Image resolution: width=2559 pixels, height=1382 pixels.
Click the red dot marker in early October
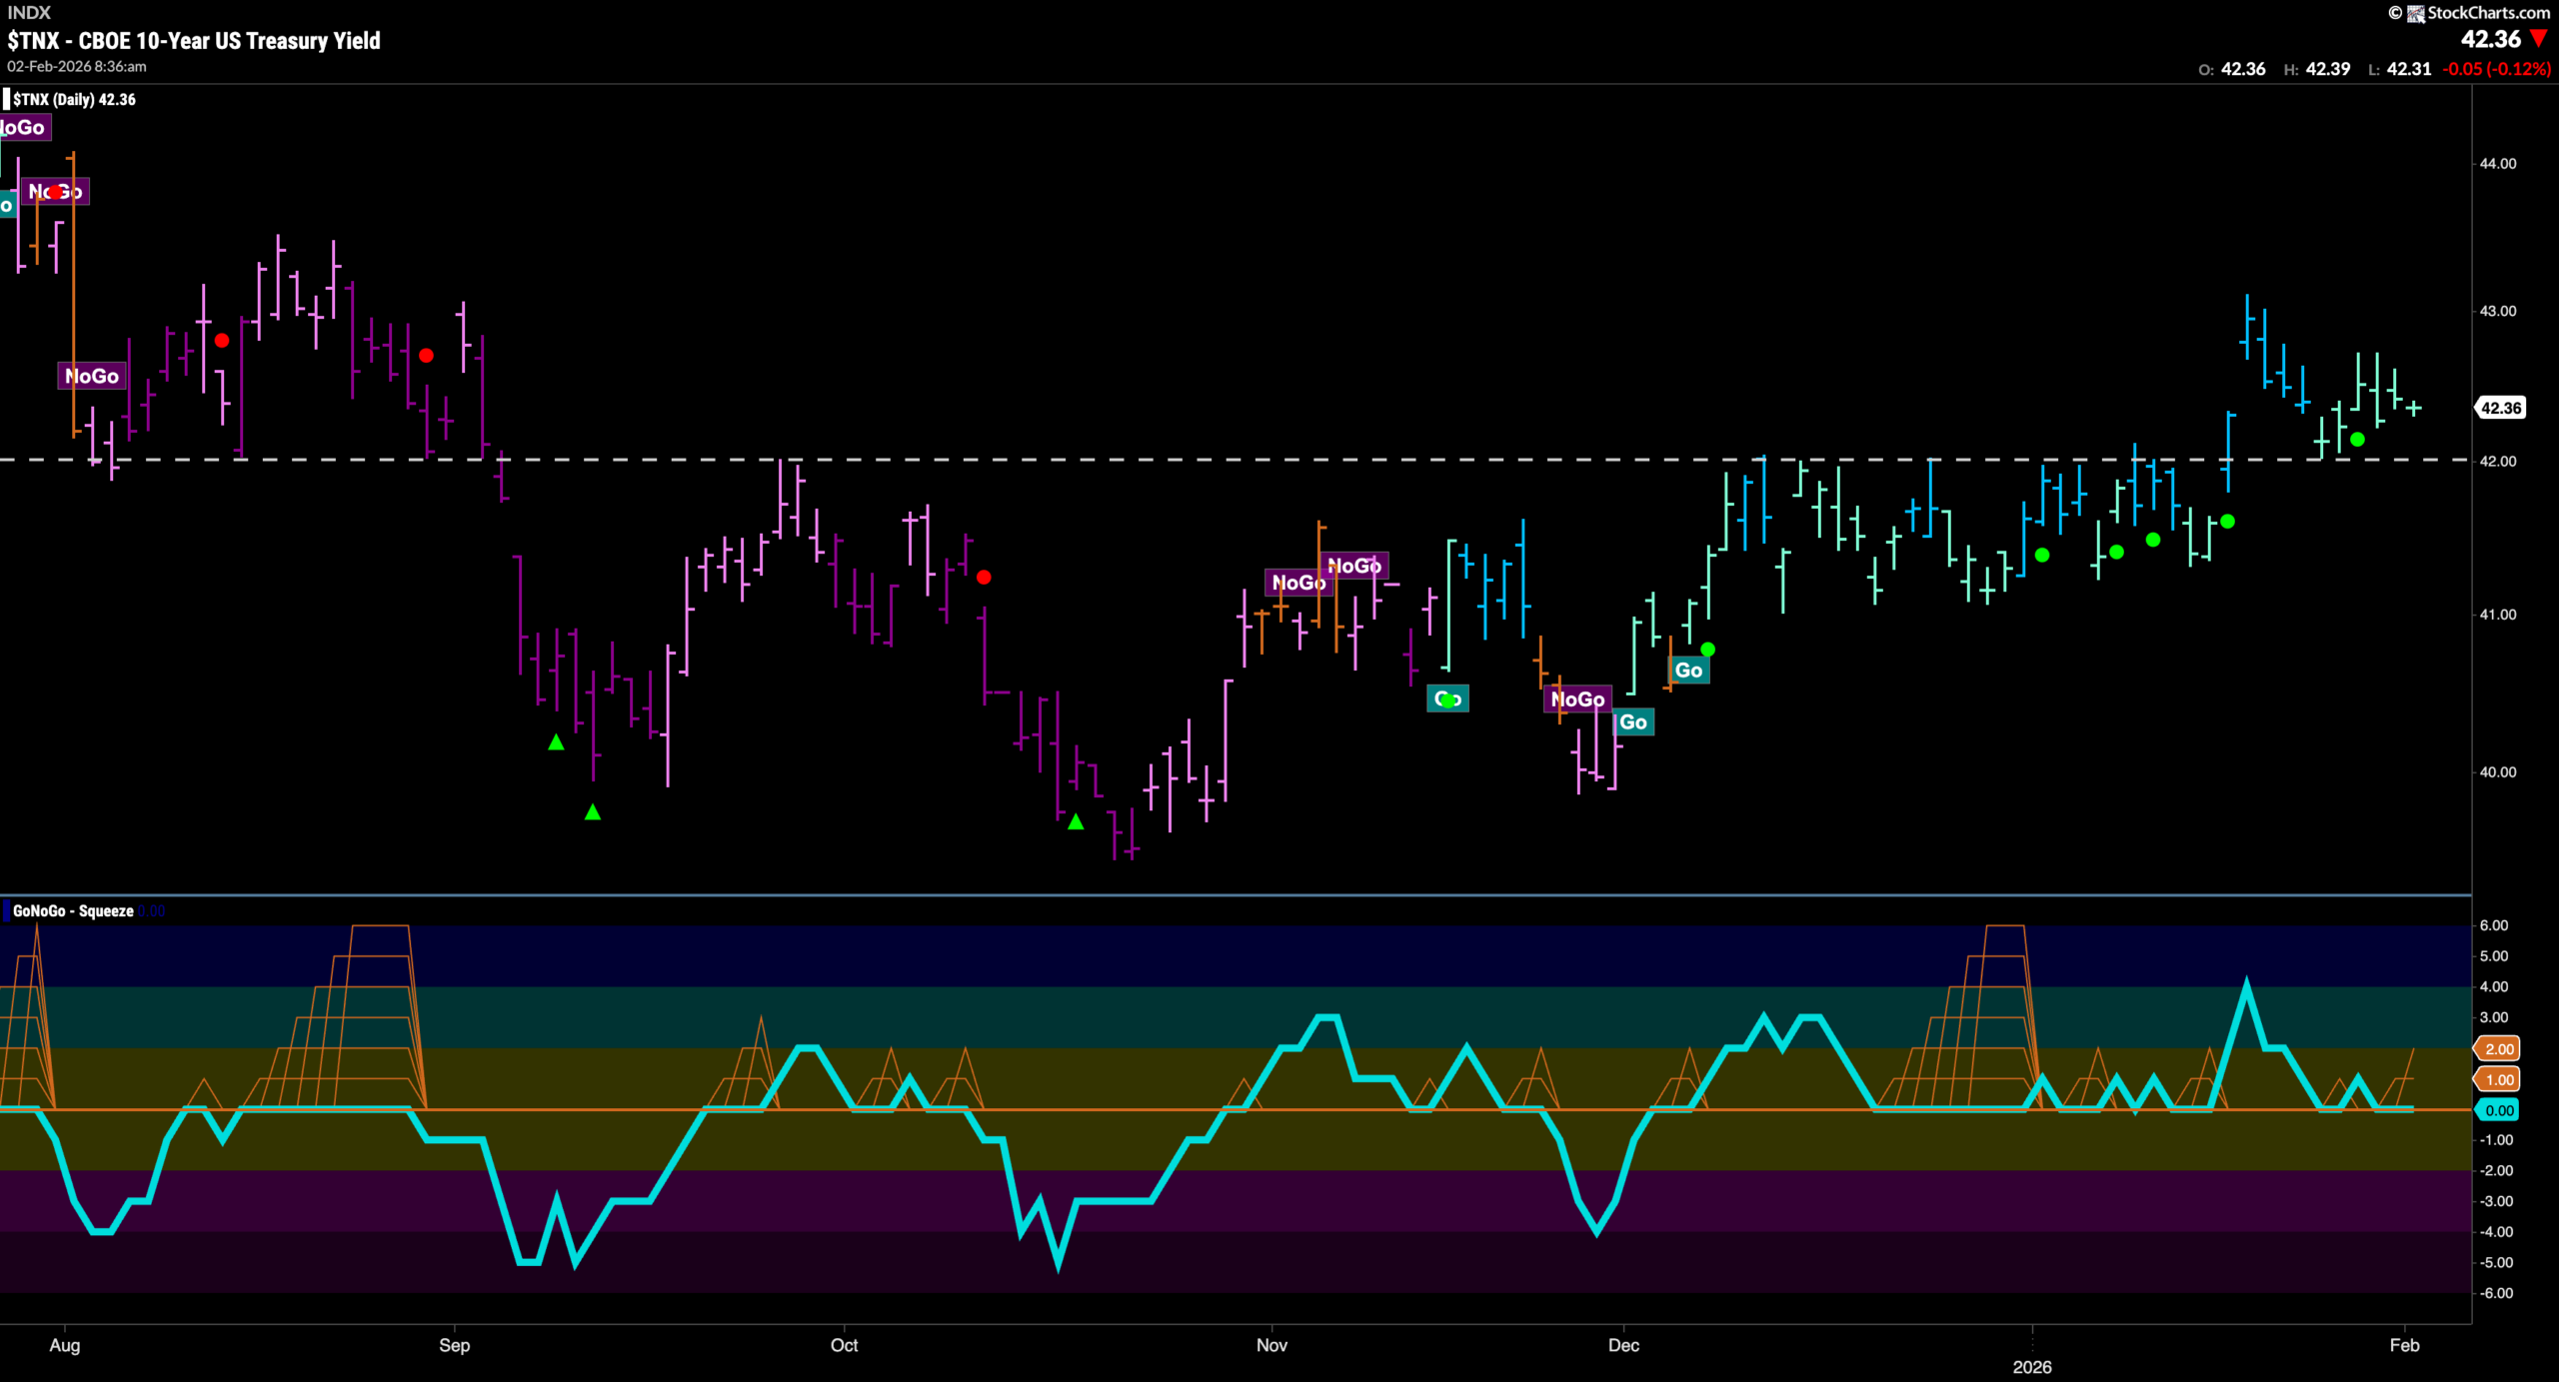point(984,578)
